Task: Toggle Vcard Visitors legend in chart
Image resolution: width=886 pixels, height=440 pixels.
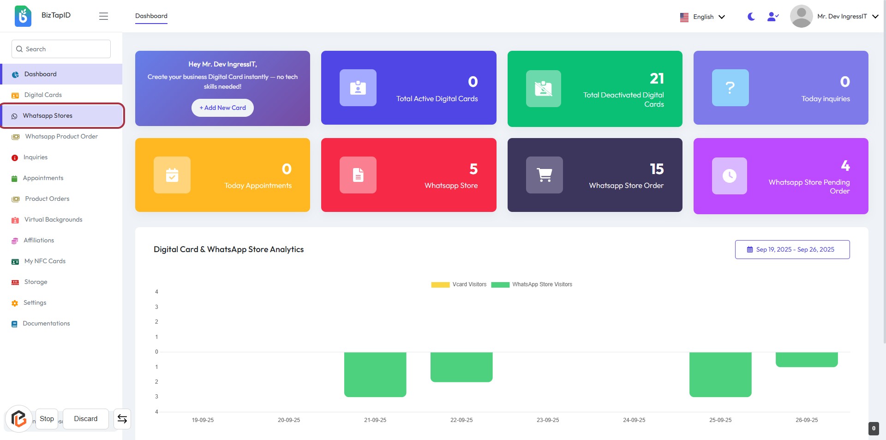Action: click(x=459, y=284)
